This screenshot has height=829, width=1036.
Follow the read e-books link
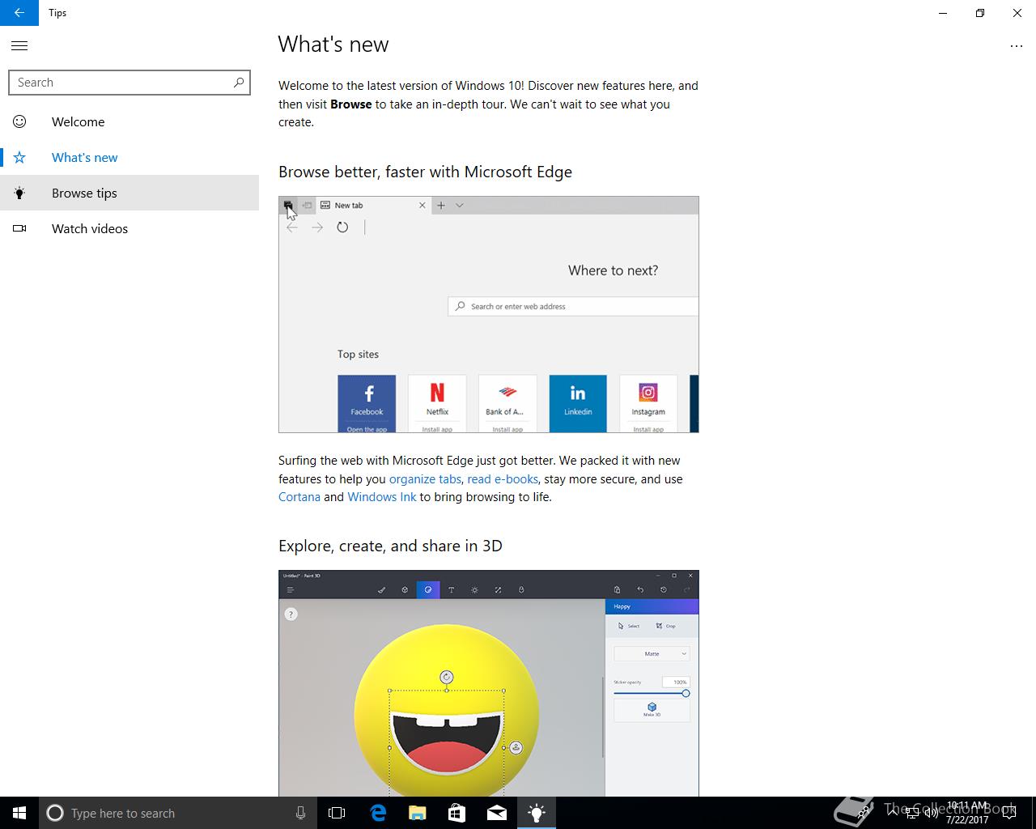(503, 479)
